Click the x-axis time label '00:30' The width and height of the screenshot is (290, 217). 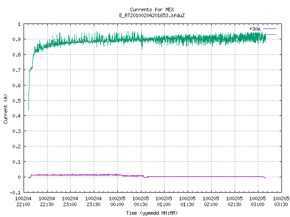(x=140, y=204)
